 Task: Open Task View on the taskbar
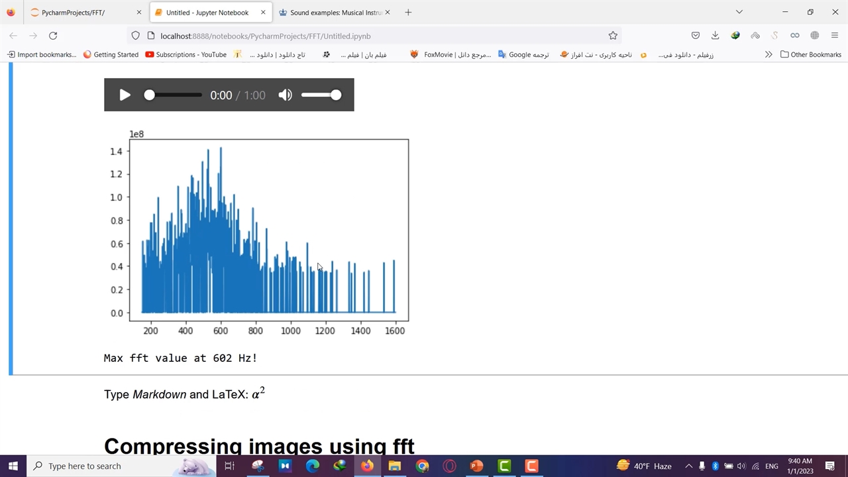pos(230,466)
